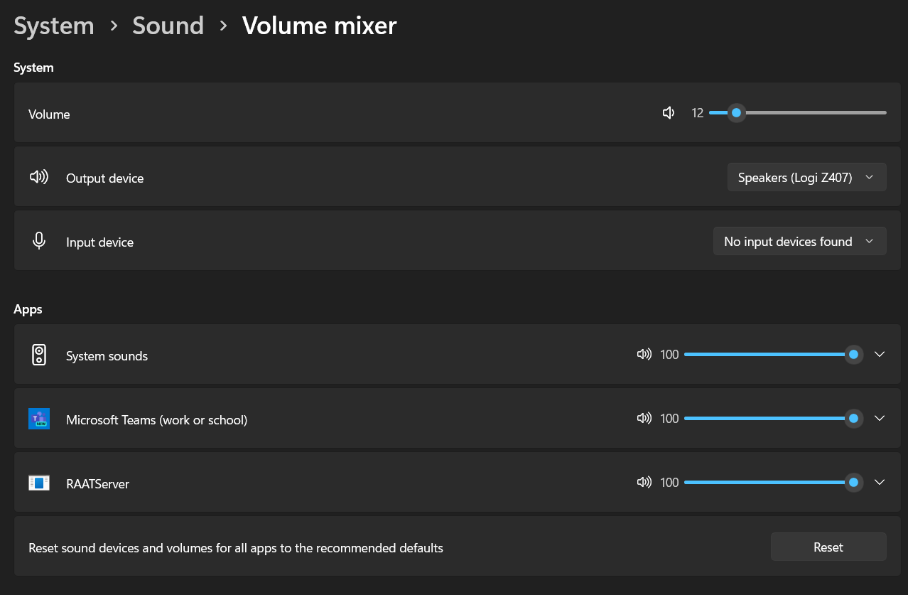Open the Input device dropdown
Screen dimensions: 908x595
click(799, 241)
